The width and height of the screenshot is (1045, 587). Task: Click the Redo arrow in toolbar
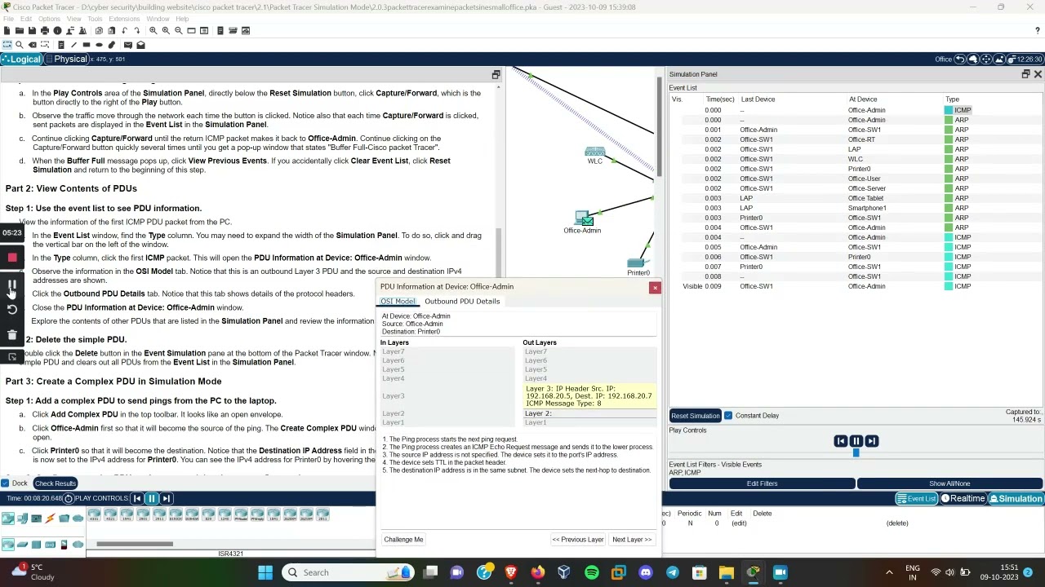[x=137, y=31]
